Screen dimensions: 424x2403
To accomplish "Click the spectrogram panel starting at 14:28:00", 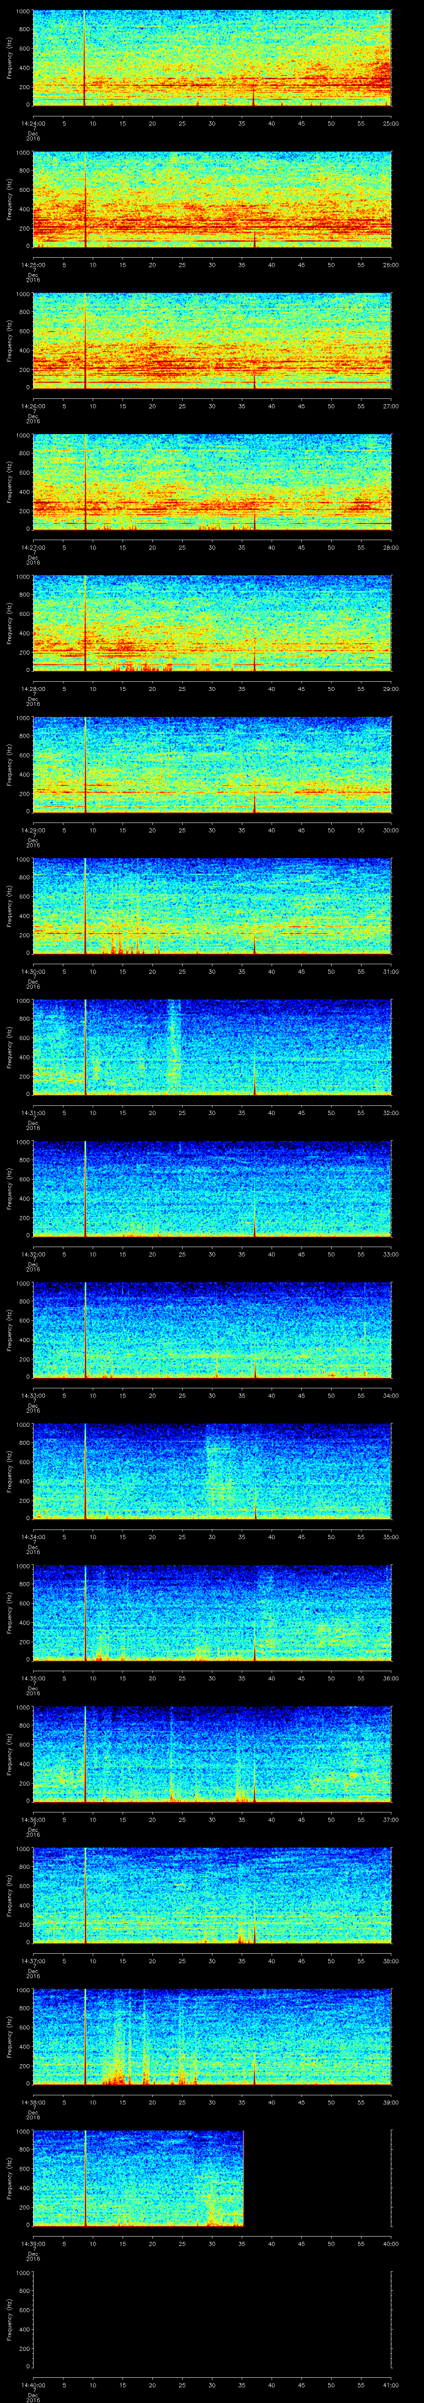I will 212,623.
